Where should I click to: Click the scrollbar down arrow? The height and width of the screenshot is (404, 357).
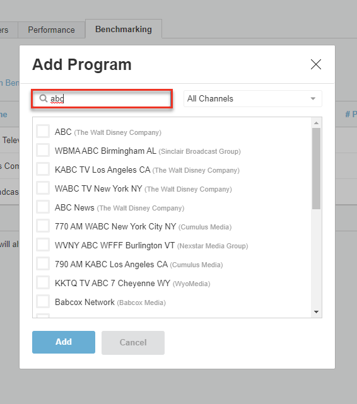point(316,312)
